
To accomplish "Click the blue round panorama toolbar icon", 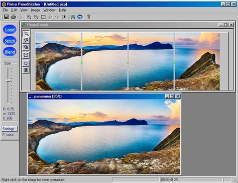I will (80, 17).
